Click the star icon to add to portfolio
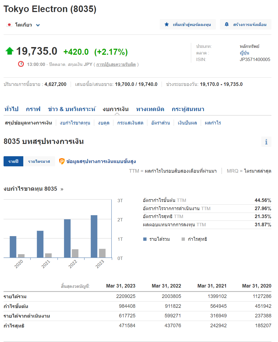 pyautogui.click(x=167, y=24)
